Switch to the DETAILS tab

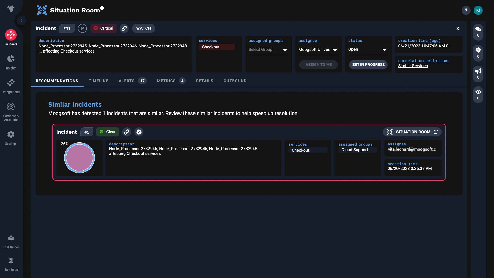(205, 81)
